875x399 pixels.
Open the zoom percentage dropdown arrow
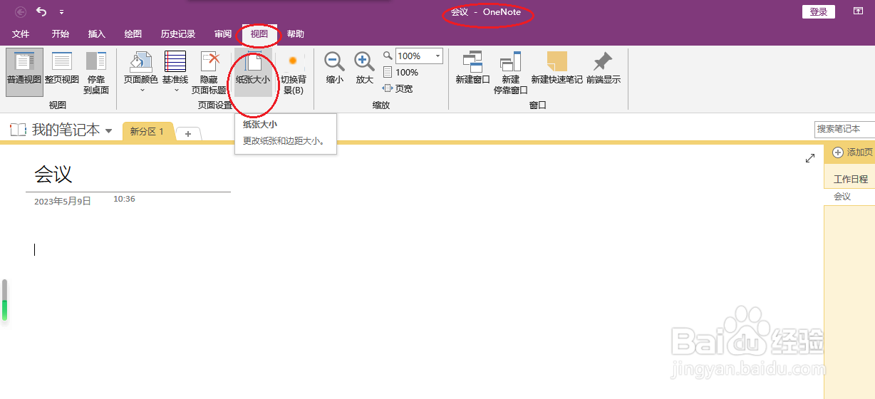point(437,56)
